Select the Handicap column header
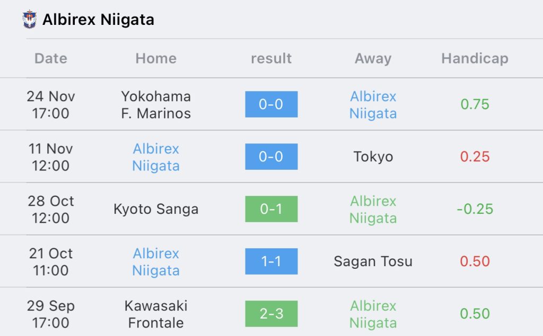This screenshot has height=336, width=543. pyautogui.click(x=475, y=58)
